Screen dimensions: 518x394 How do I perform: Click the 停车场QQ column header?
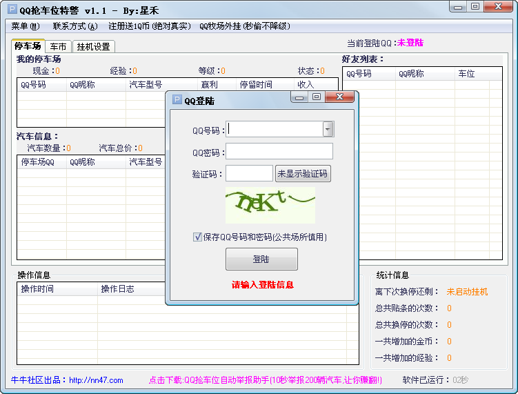pyautogui.click(x=42, y=162)
